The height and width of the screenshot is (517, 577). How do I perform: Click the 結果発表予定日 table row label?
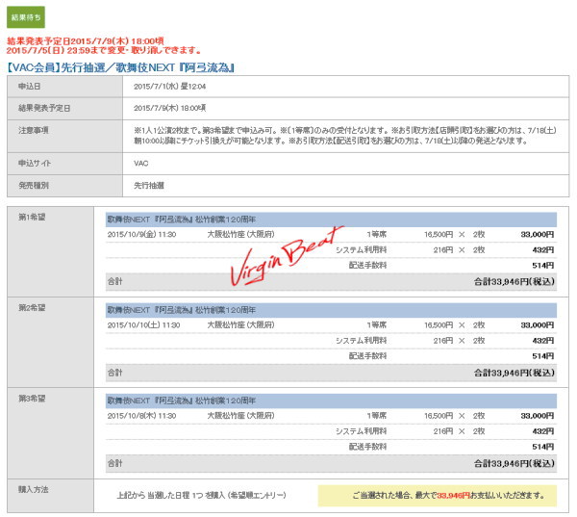pos(44,108)
